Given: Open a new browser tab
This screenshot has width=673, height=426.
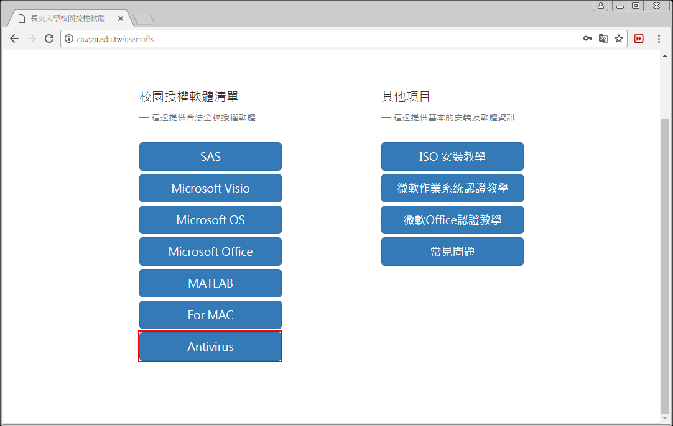Looking at the screenshot, I should coord(144,19).
